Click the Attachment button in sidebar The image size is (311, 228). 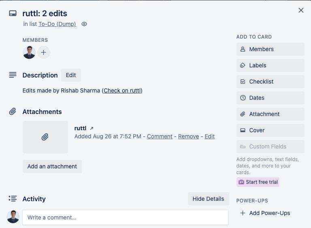[x=270, y=114]
